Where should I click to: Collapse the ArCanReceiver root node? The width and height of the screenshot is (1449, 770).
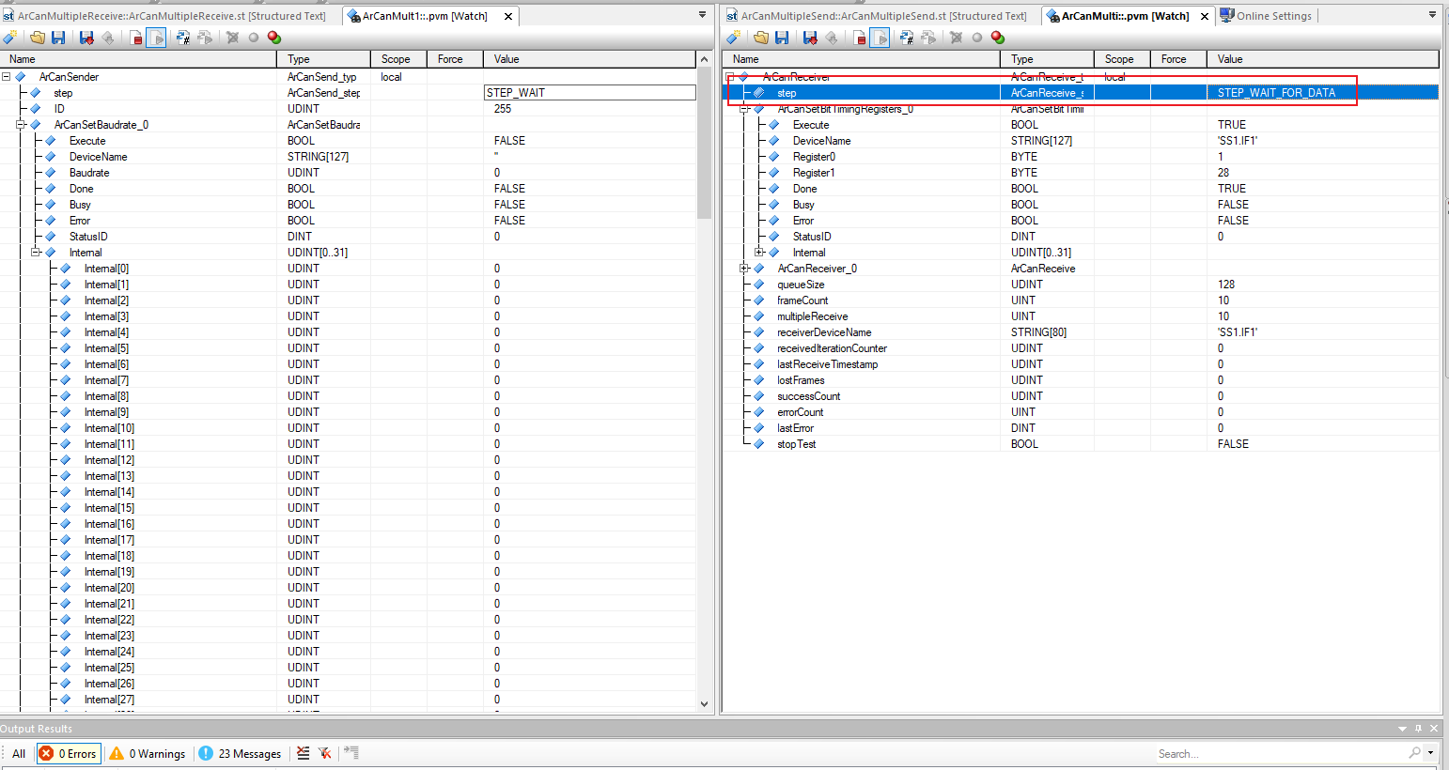pos(729,77)
